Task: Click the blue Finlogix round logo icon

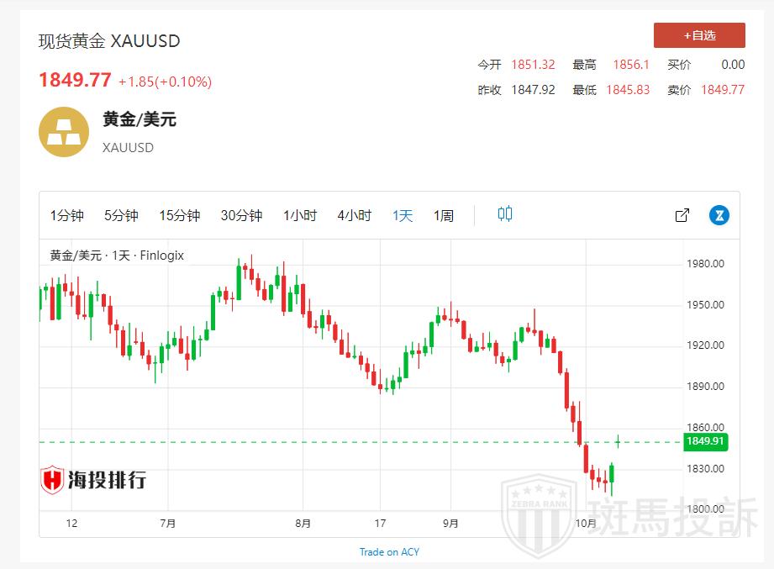Action: point(719,215)
